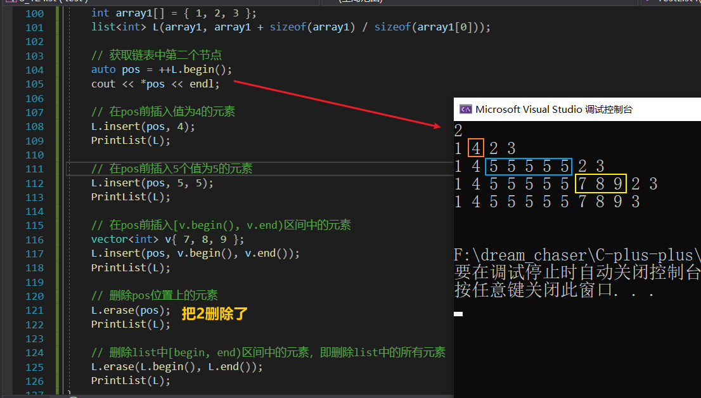Click the 'v.end()' argument on line 117
Image resolution: width=701 pixels, height=398 pixels.
[x=266, y=253]
